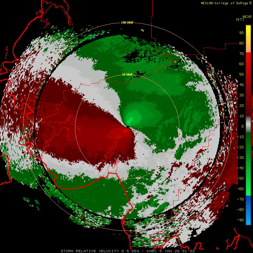Click the [KT] units label above the scale
This screenshot has height=253, width=253.
pyautogui.click(x=240, y=19)
